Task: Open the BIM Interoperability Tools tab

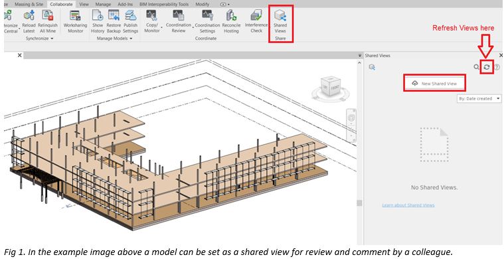Action: 164,4
